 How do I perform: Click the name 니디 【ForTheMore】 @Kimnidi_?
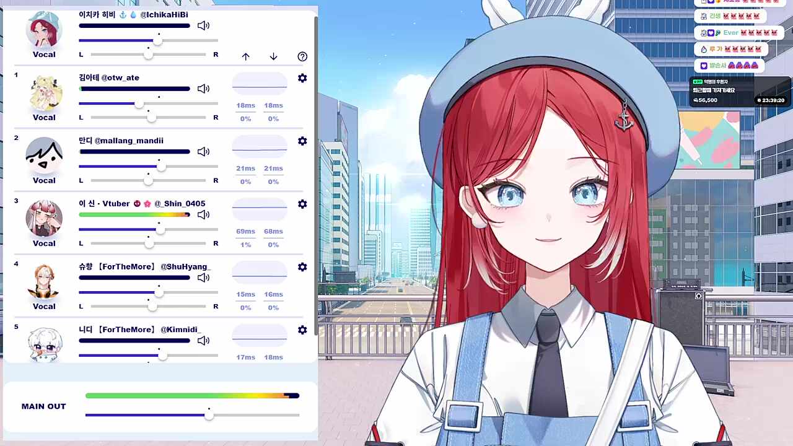140,330
